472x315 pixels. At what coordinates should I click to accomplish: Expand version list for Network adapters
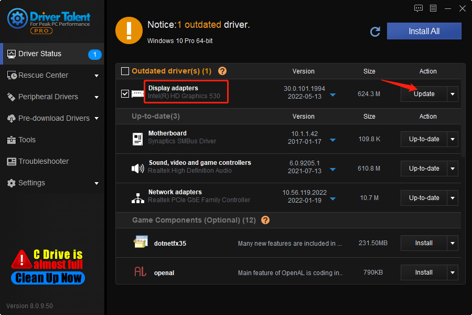[332, 199]
